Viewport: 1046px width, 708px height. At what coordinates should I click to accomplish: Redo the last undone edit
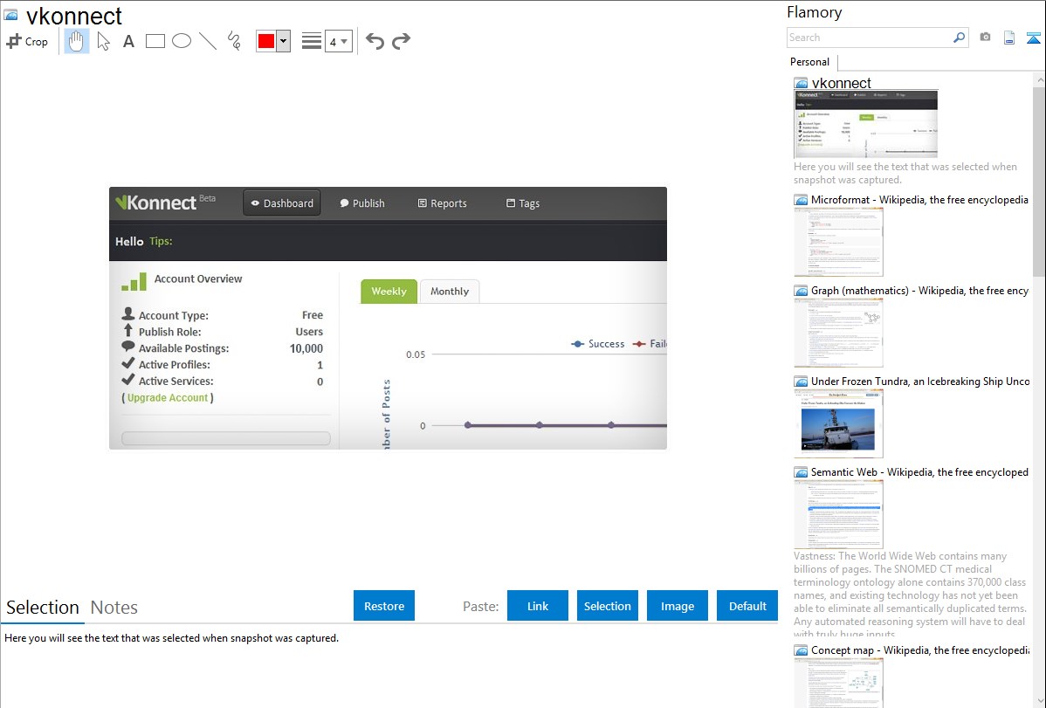(402, 41)
